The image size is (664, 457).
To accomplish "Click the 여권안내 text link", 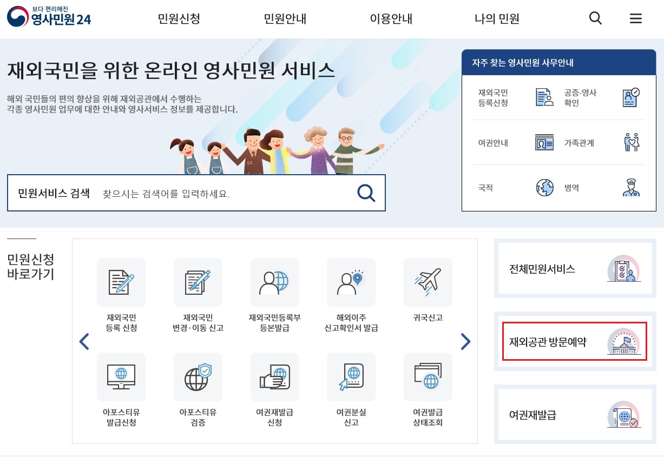I will (x=493, y=143).
